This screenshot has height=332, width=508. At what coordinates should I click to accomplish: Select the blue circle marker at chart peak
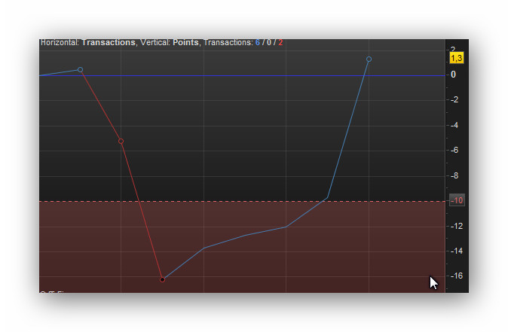tap(369, 59)
